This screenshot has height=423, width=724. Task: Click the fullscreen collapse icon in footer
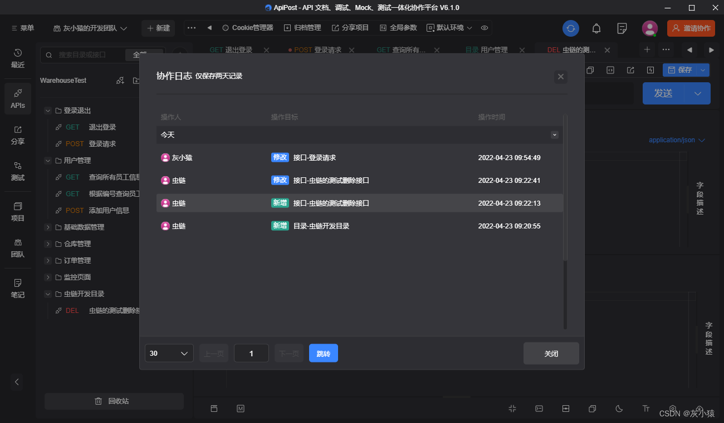[512, 409]
